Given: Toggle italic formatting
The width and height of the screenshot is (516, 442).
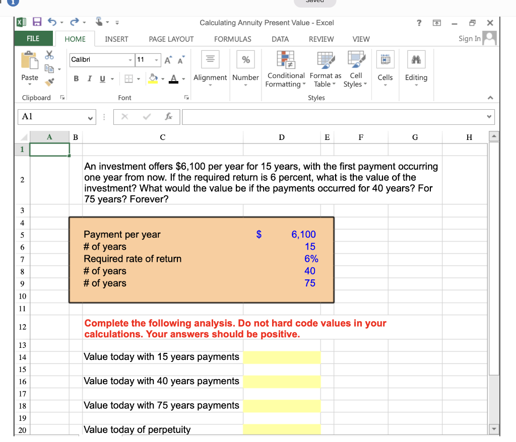Looking at the screenshot, I should 89,79.
